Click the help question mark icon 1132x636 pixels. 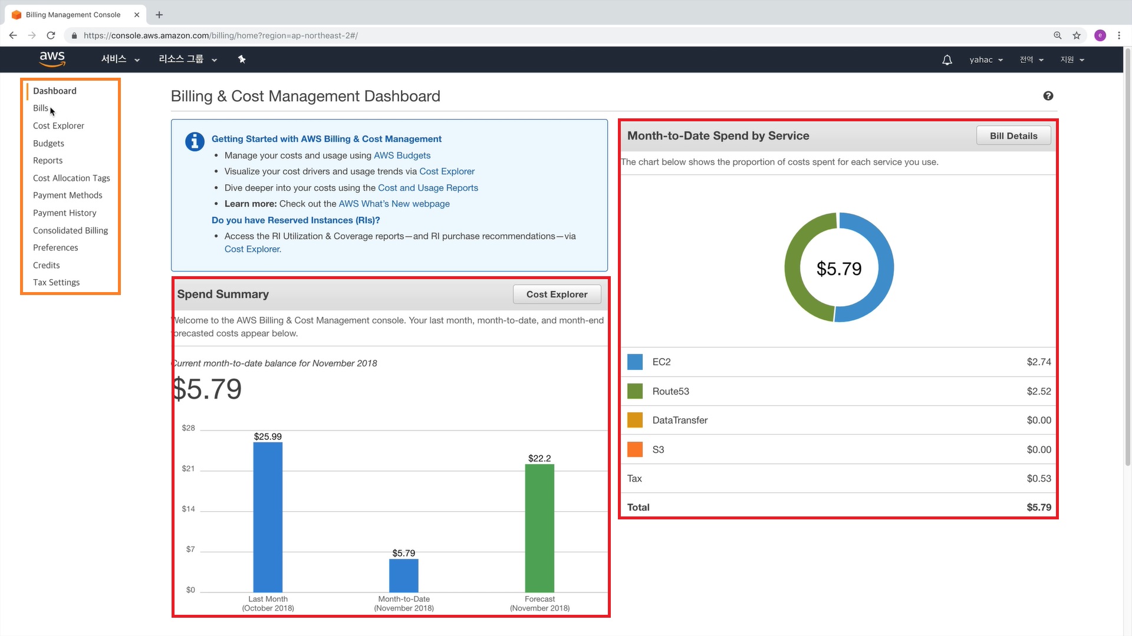coord(1048,96)
